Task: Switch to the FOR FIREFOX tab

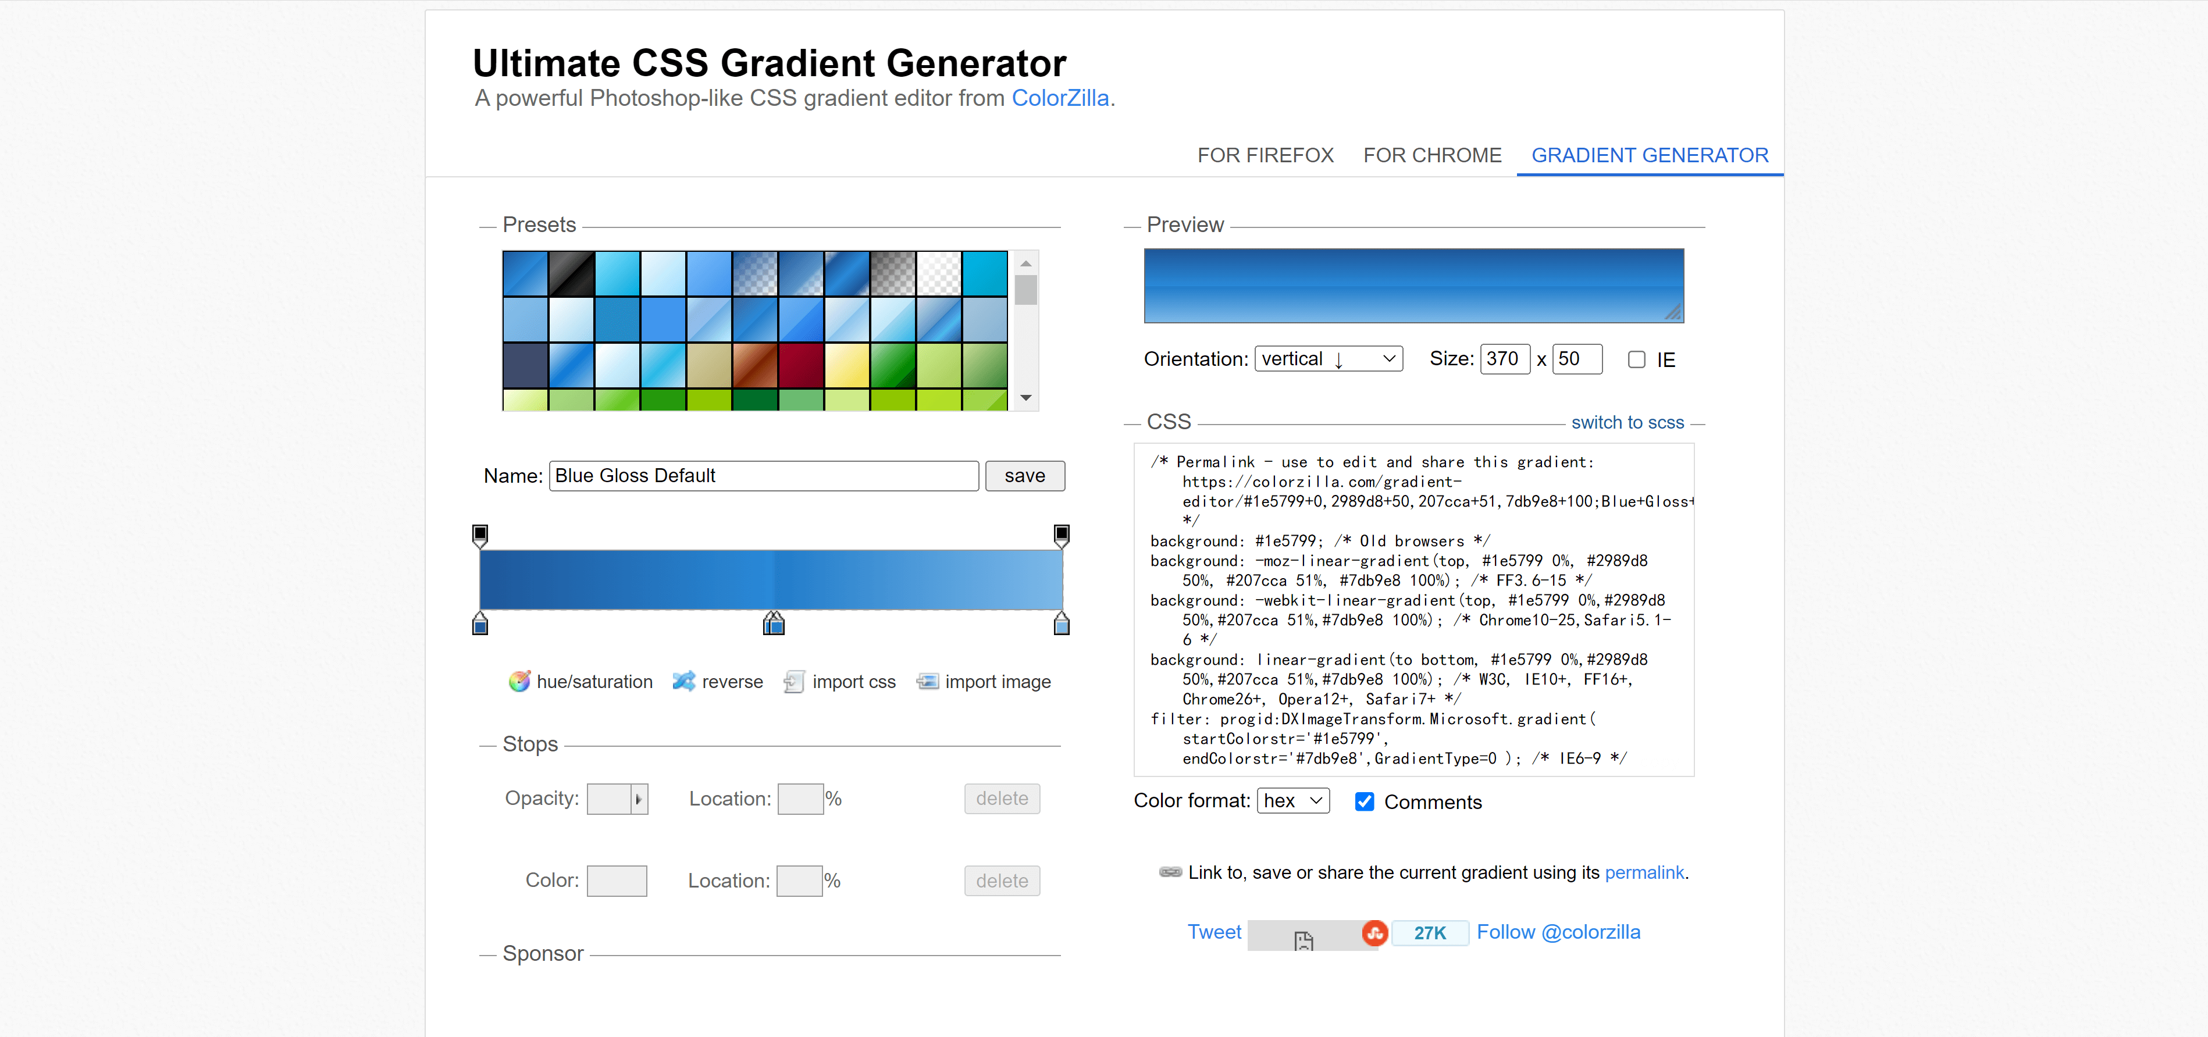Action: pos(1265,155)
